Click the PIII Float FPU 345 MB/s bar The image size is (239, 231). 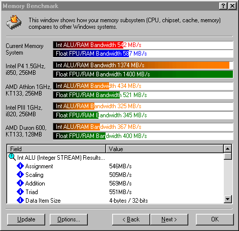click(x=143, y=115)
